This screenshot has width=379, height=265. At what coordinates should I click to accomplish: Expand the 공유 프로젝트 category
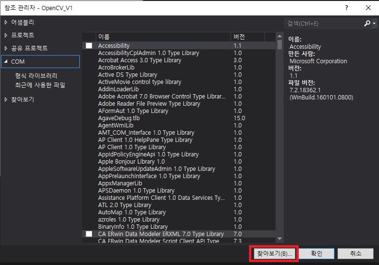[6, 48]
